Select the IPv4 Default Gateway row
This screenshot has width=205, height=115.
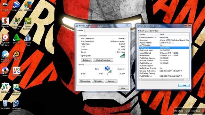click(x=164, y=58)
